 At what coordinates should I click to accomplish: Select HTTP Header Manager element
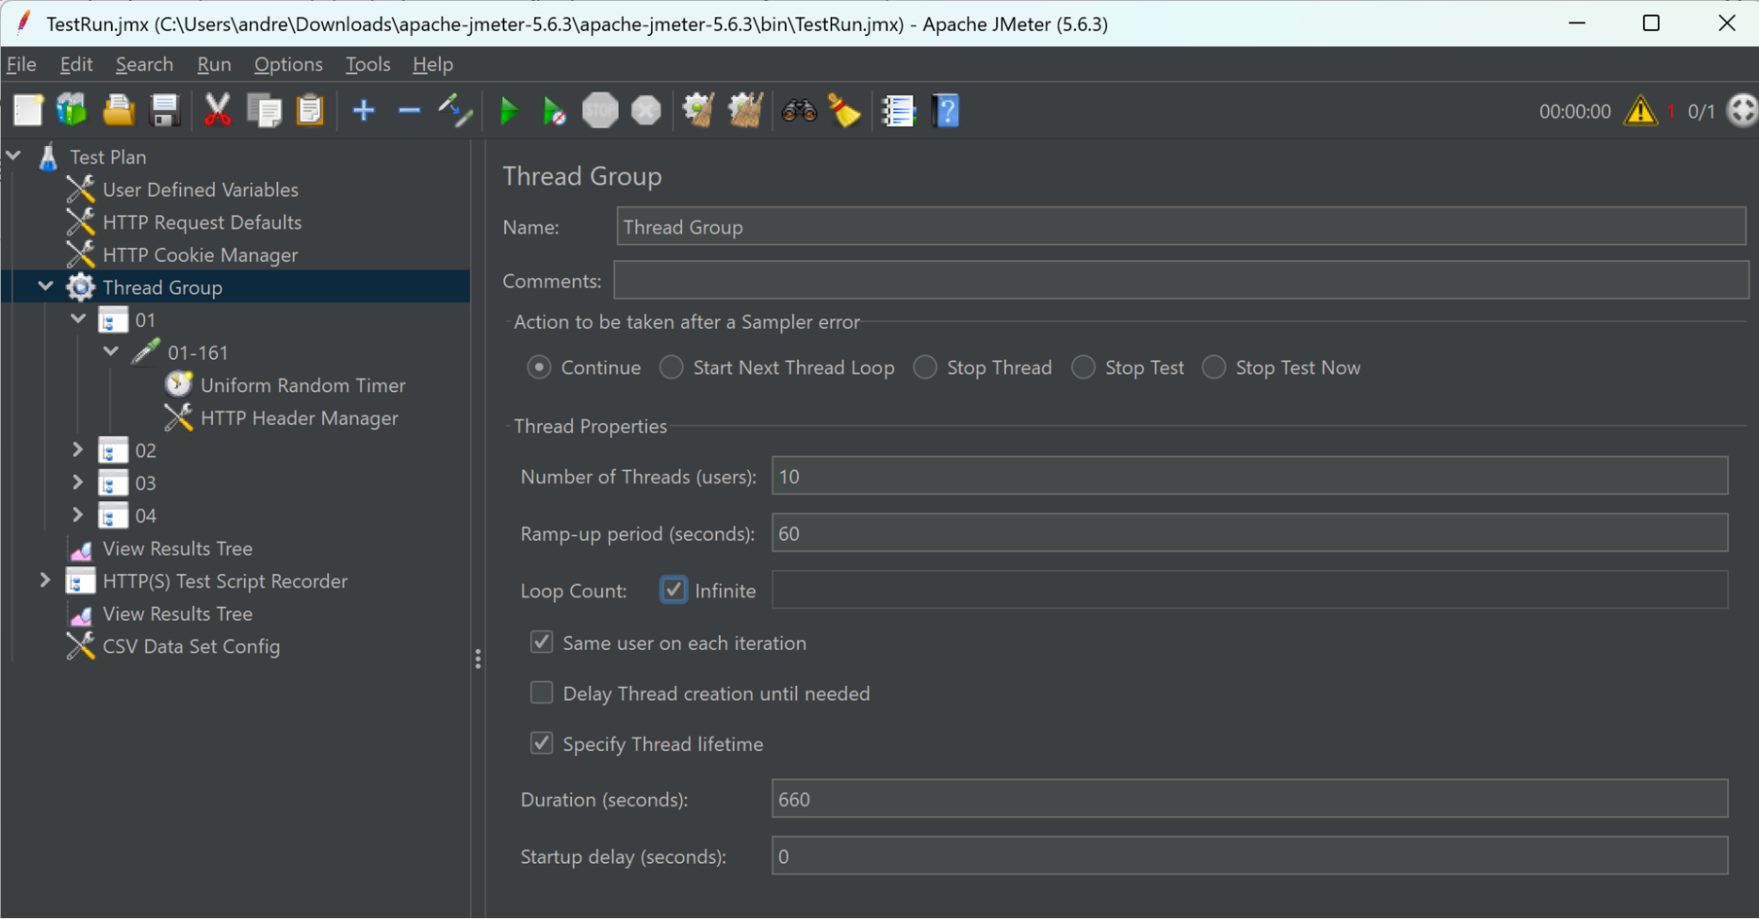coord(299,418)
